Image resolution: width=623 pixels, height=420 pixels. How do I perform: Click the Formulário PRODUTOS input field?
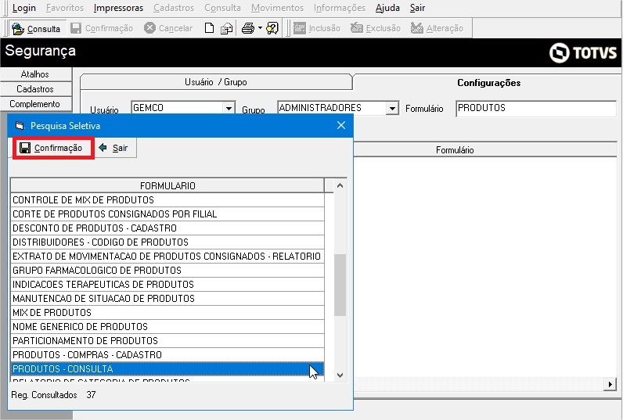[x=536, y=108]
